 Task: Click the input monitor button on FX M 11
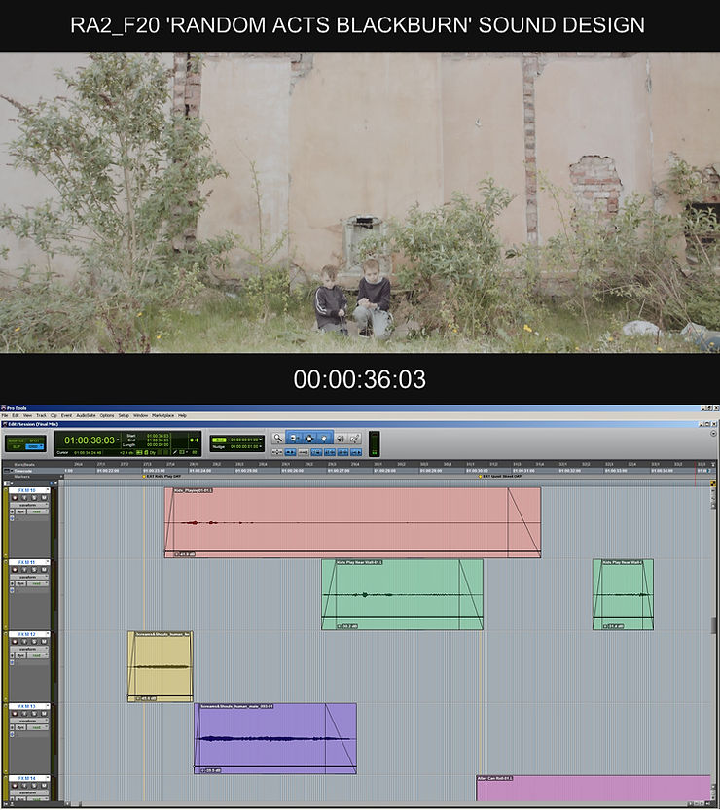point(24,569)
